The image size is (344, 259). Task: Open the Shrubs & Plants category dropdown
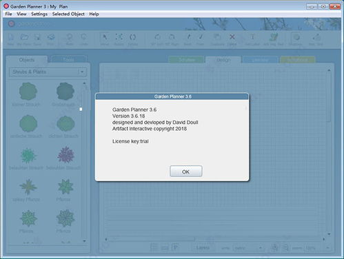pyautogui.click(x=48, y=72)
